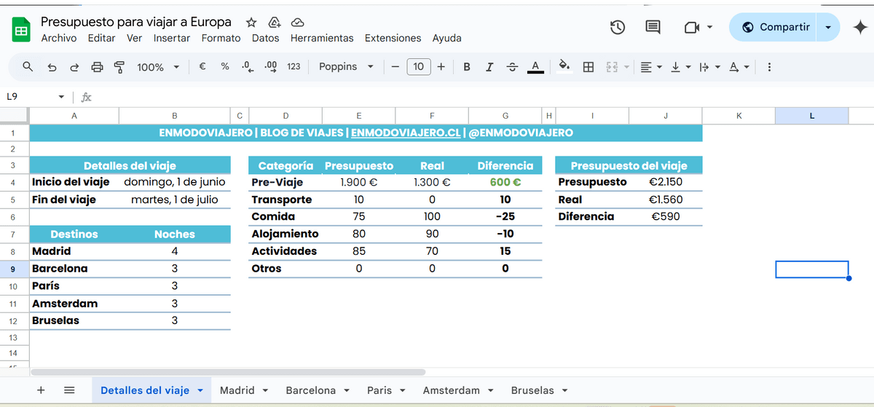Viewport: 874px width, 407px height.
Task: Open the Insertar menu
Action: (x=172, y=38)
